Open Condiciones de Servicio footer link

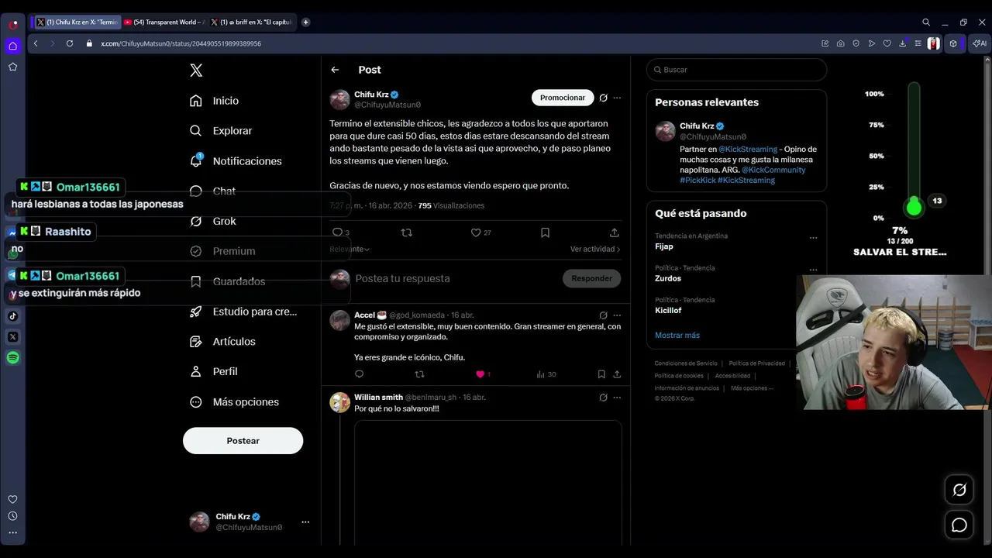(686, 363)
